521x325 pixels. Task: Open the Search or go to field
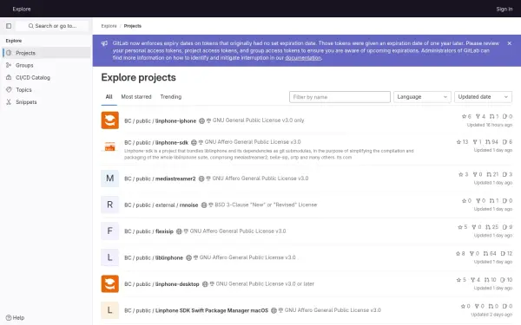[52, 26]
